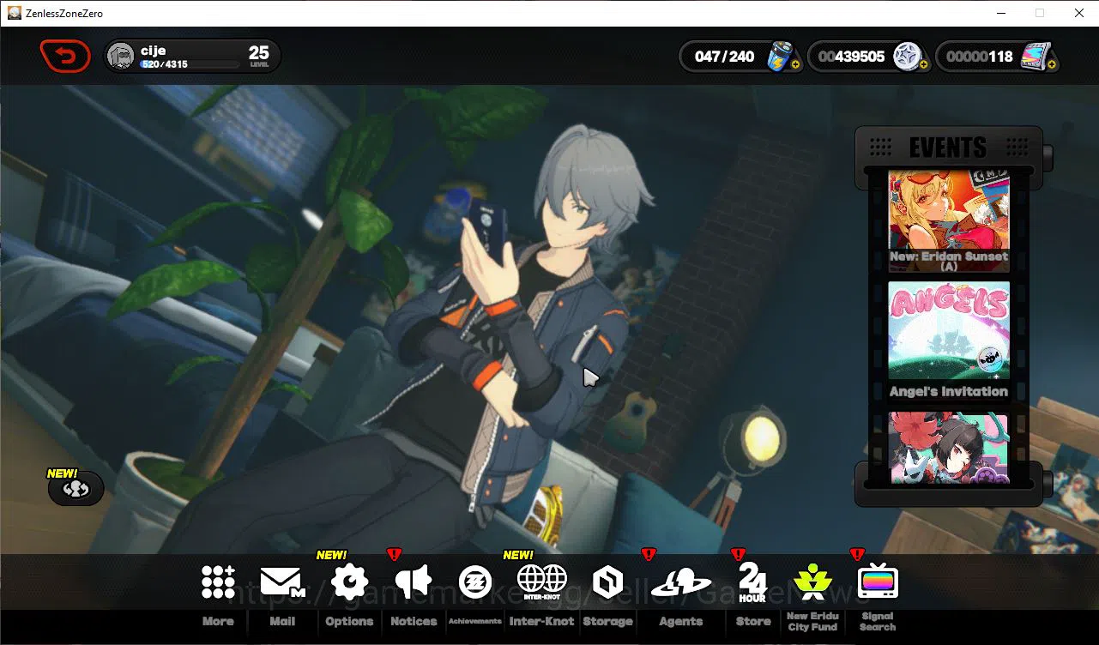
Task: Click the player level 25 display
Action: [x=258, y=56]
